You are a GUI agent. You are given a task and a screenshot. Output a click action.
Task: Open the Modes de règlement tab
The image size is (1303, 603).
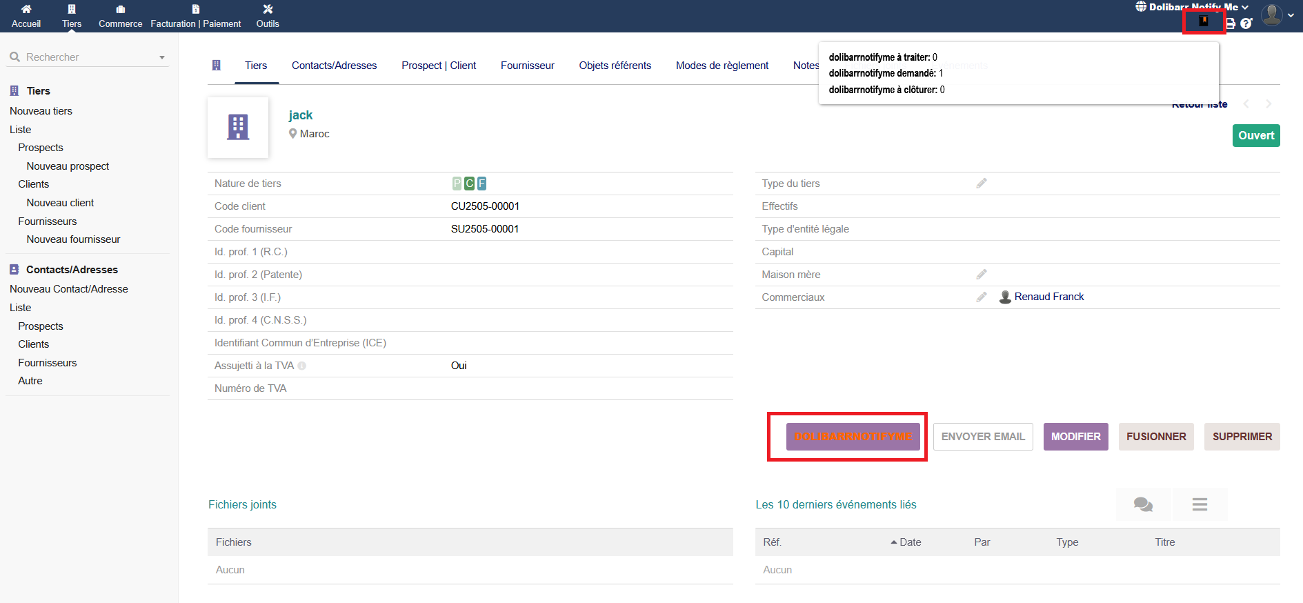point(722,66)
